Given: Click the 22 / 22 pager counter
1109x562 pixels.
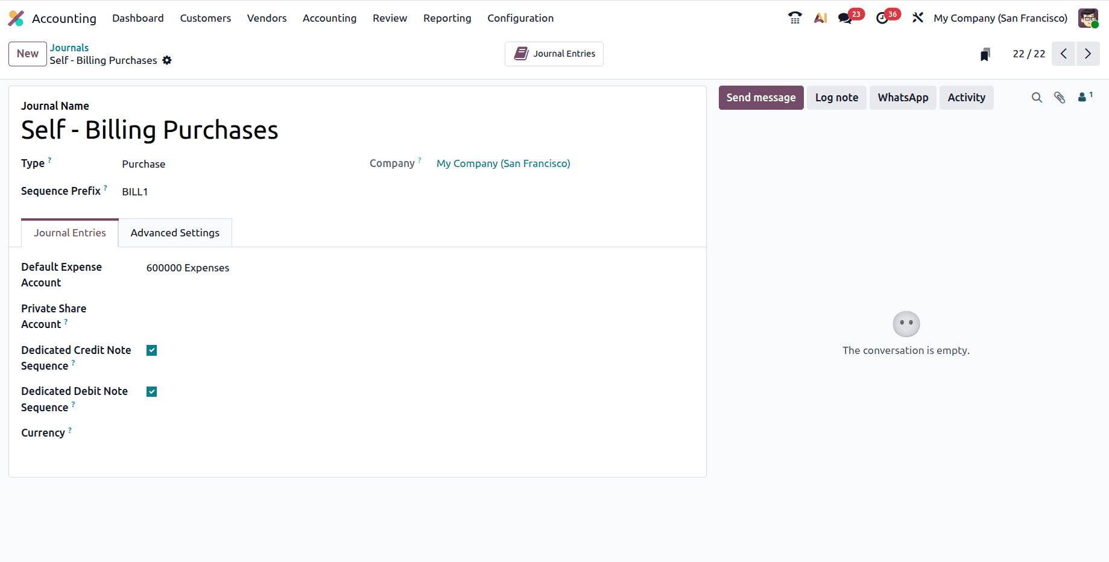Looking at the screenshot, I should 1029,54.
